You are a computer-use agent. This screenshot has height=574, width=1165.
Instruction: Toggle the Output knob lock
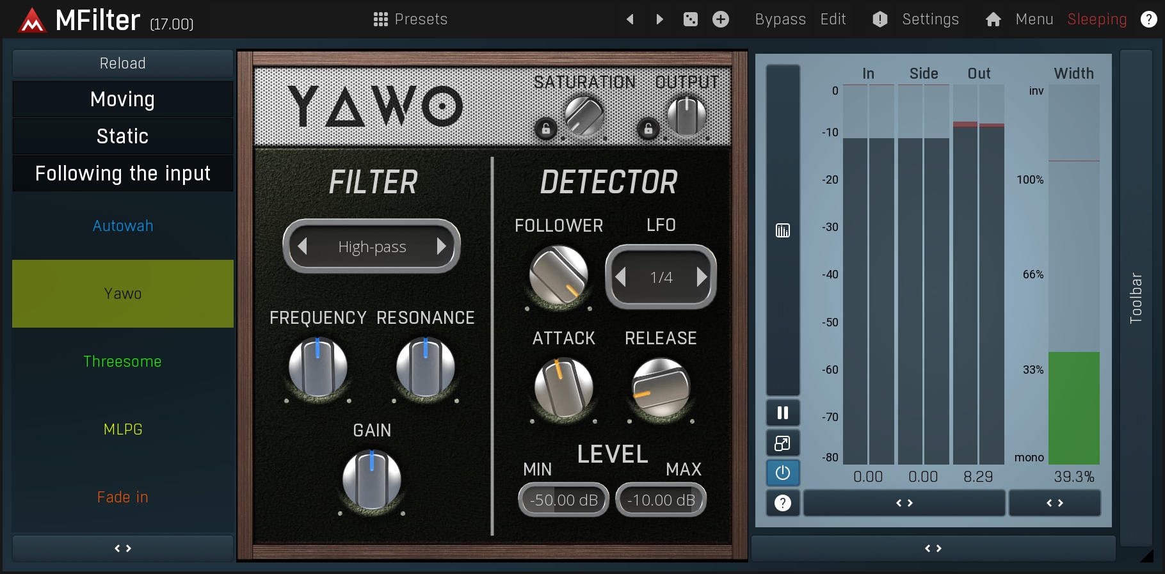[x=648, y=129]
